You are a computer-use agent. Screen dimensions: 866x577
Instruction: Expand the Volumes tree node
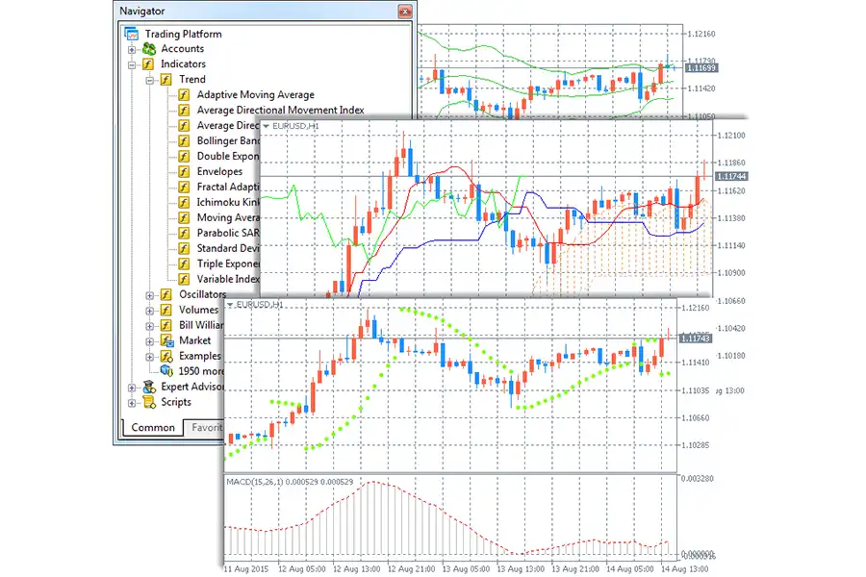[149, 311]
